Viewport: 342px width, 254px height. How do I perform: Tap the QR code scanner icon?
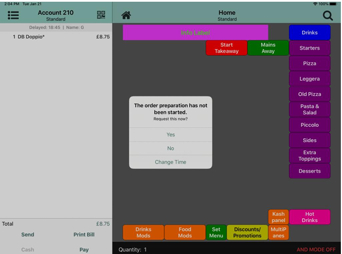pyautogui.click(x=101, y=15)
